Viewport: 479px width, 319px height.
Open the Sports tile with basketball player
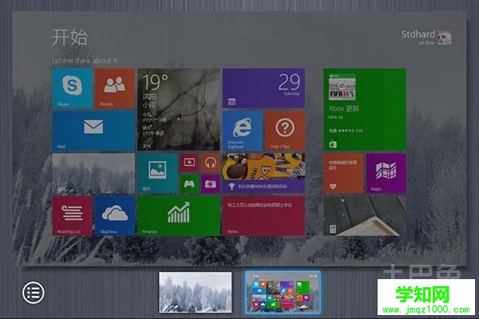coord(263,173)
